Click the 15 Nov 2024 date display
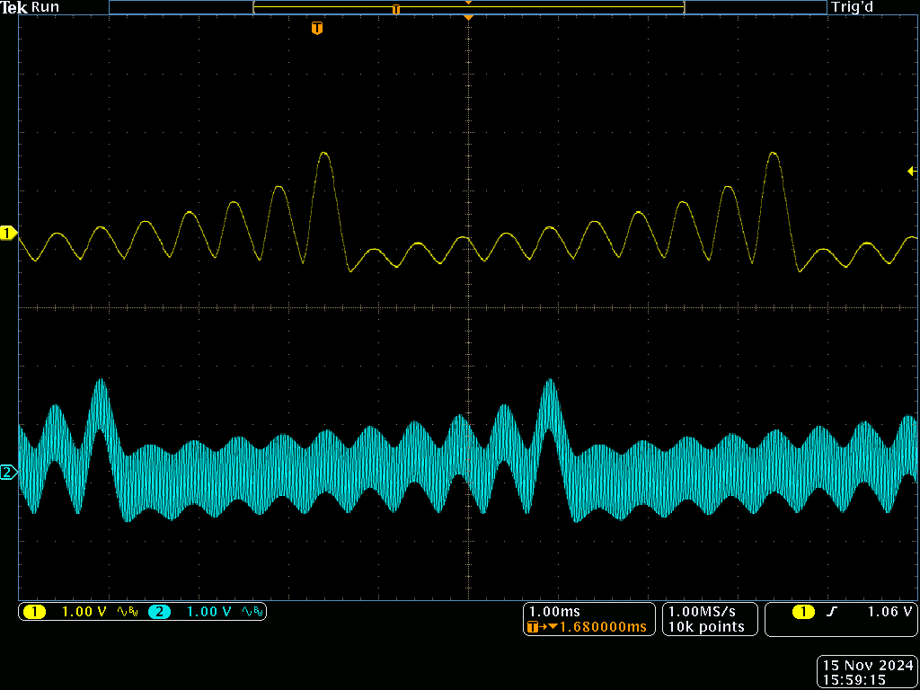Screen dimensions: 920x690 (x=867, y=666)
